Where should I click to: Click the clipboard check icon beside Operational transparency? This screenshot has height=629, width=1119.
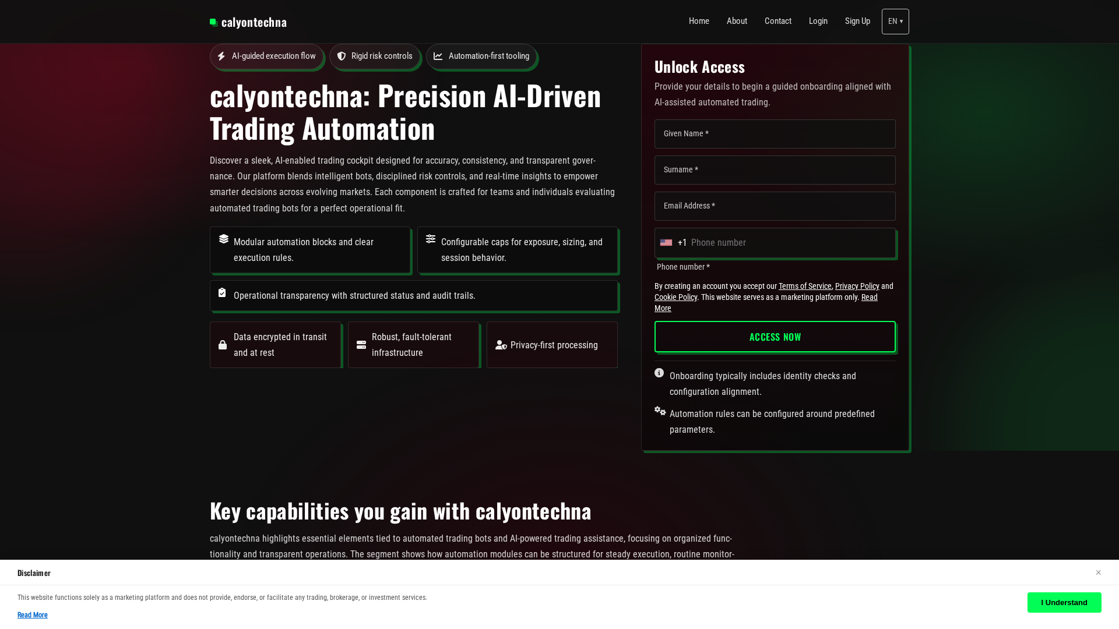(222, 293)
